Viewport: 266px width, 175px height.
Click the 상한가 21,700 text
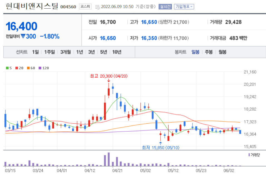coord(174,22)
